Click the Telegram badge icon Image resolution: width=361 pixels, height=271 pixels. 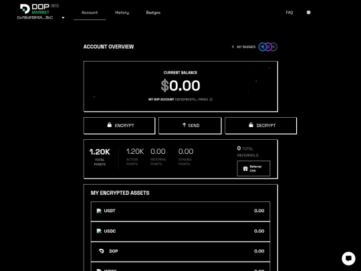263,47
